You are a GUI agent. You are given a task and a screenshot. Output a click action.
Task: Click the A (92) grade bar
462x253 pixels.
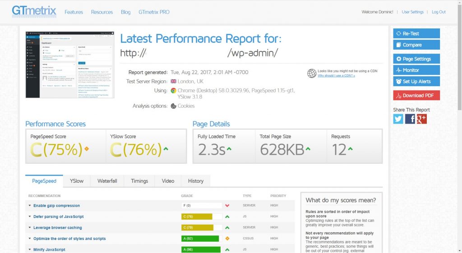[x=202, y=239]
